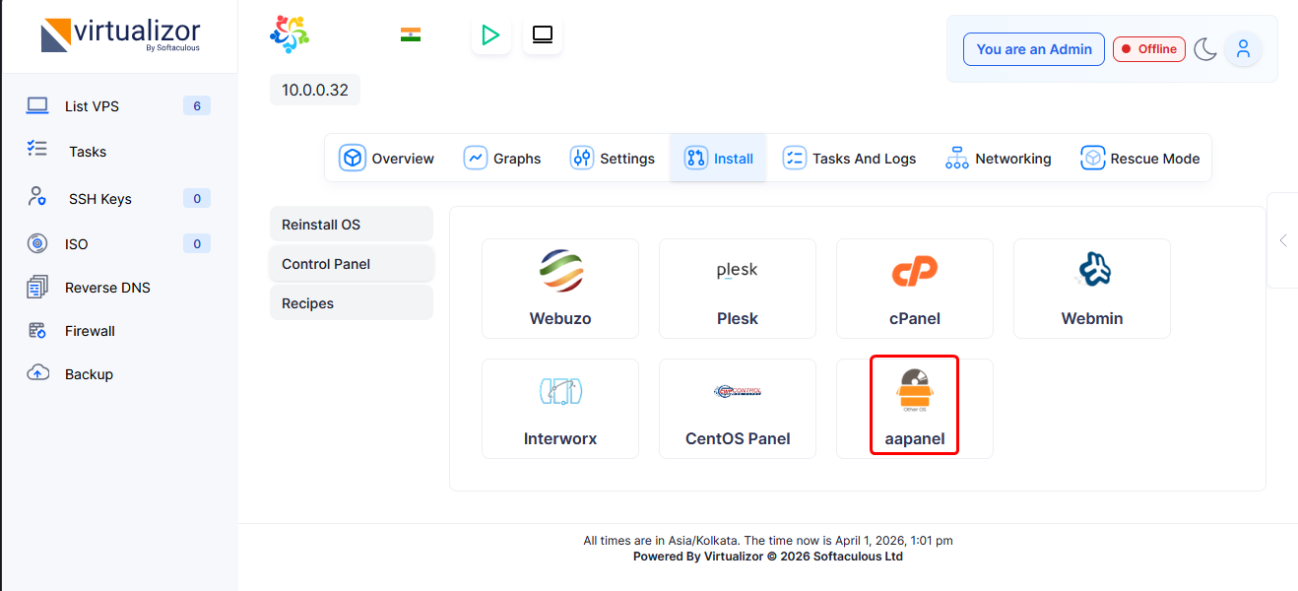Screen dimensions: 1298x591
Task: Select the CentOS Panel tile
Action: point(738,409)
